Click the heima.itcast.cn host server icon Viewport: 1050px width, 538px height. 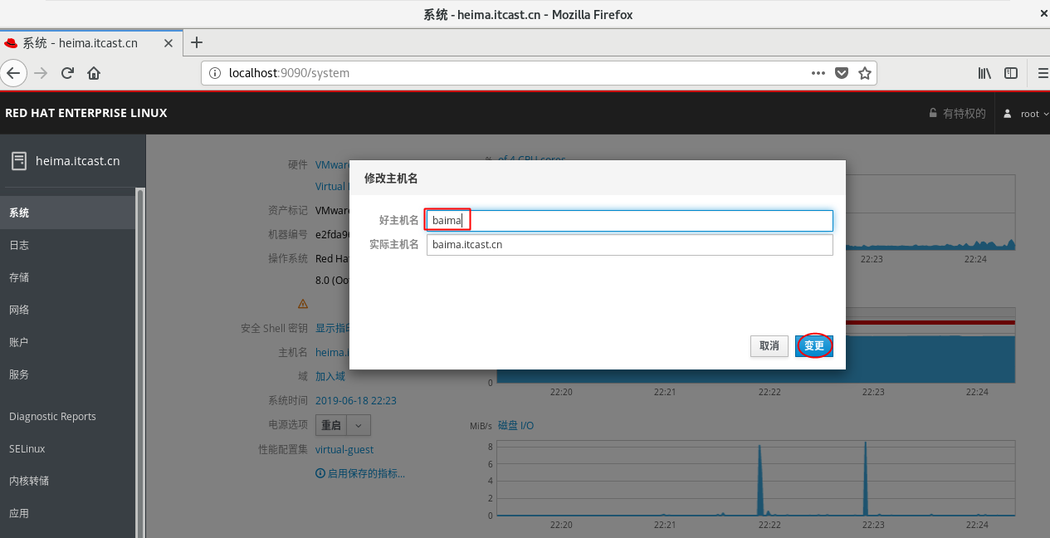(x=18, y=161)
